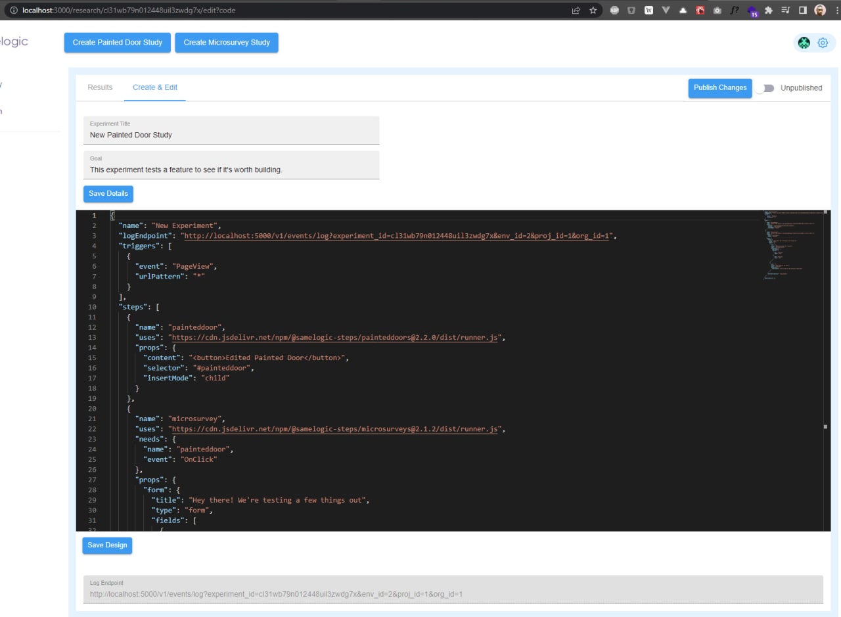Screen dimensions: 841x617
Task: Open the green user avatar in app header
Action: (804, 43)
